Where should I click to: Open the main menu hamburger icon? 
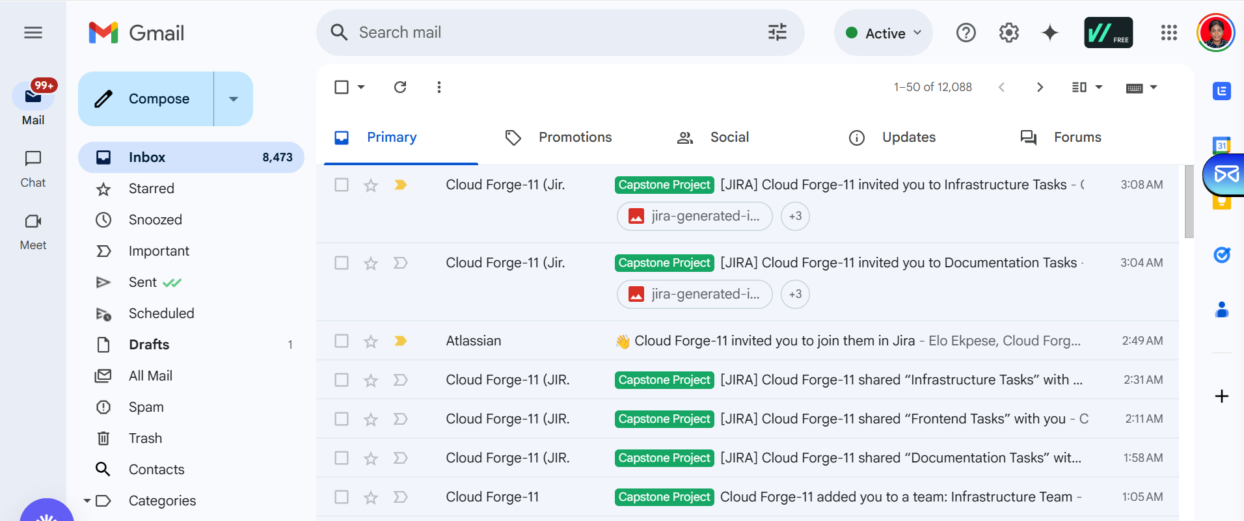tap(33, 33)
